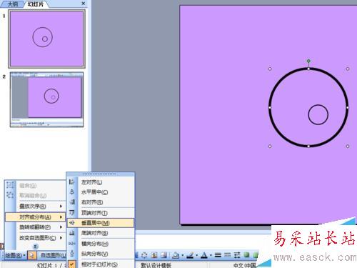Open font color dropdown arrow

pyautogui.click(x=211, y=256)
